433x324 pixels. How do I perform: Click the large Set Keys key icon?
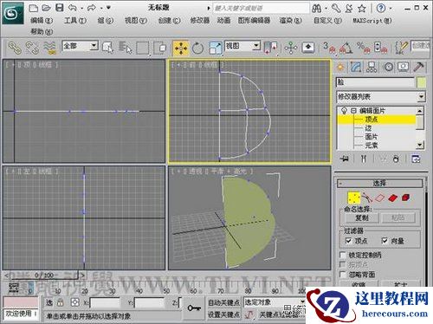coord(194,308)
